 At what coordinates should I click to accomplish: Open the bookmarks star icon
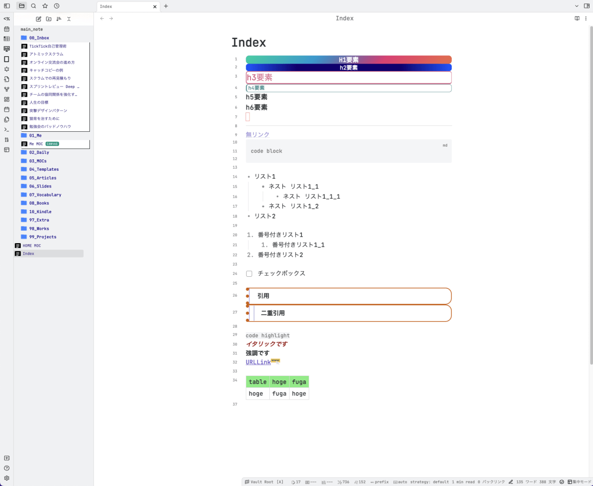pyautogui.click(x=45, y=6)
